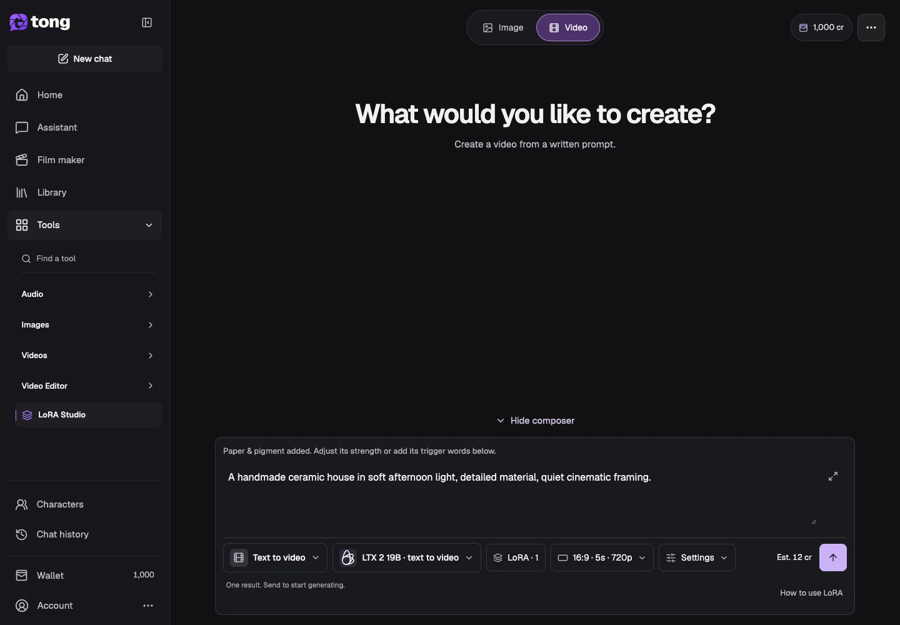Image resolution: width=900 pixels, height=625 pixels.
Task: Open the Text to video mode dropdown
Action: click(275, 557)
